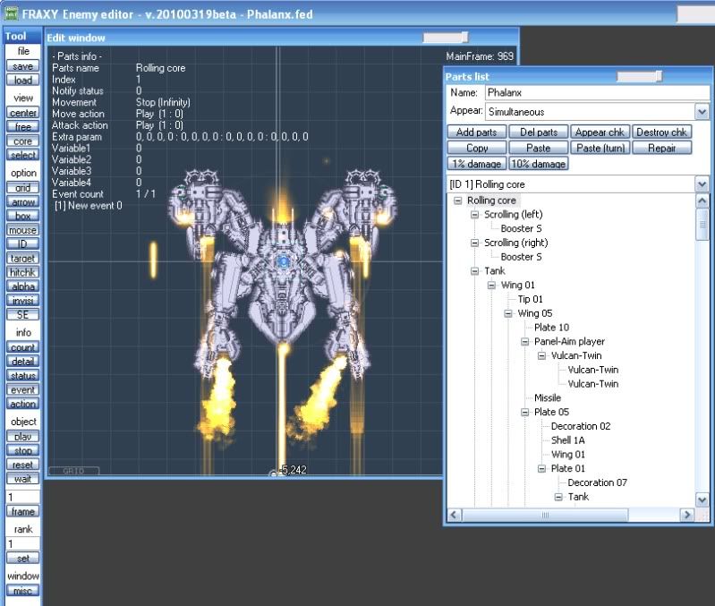This screenshot has height=606, width=715.
Task: Toggle the grid display option
Action: coord(23,189)
